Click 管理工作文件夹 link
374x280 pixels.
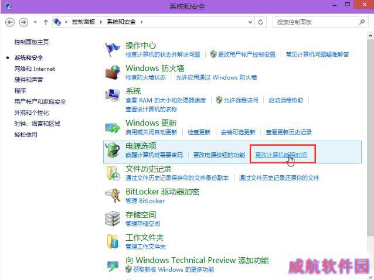point(145,247)
